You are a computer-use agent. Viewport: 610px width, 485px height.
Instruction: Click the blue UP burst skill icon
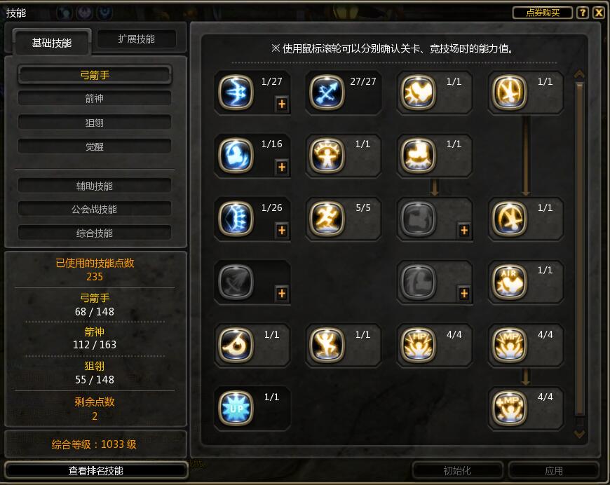(x=236, y=408)
